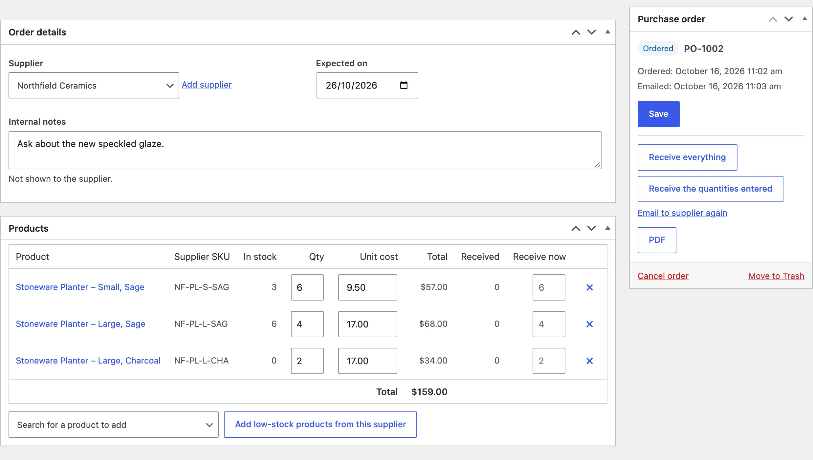
Task: Add low-stock products from this supplier
Action: [x=320, y=425]
